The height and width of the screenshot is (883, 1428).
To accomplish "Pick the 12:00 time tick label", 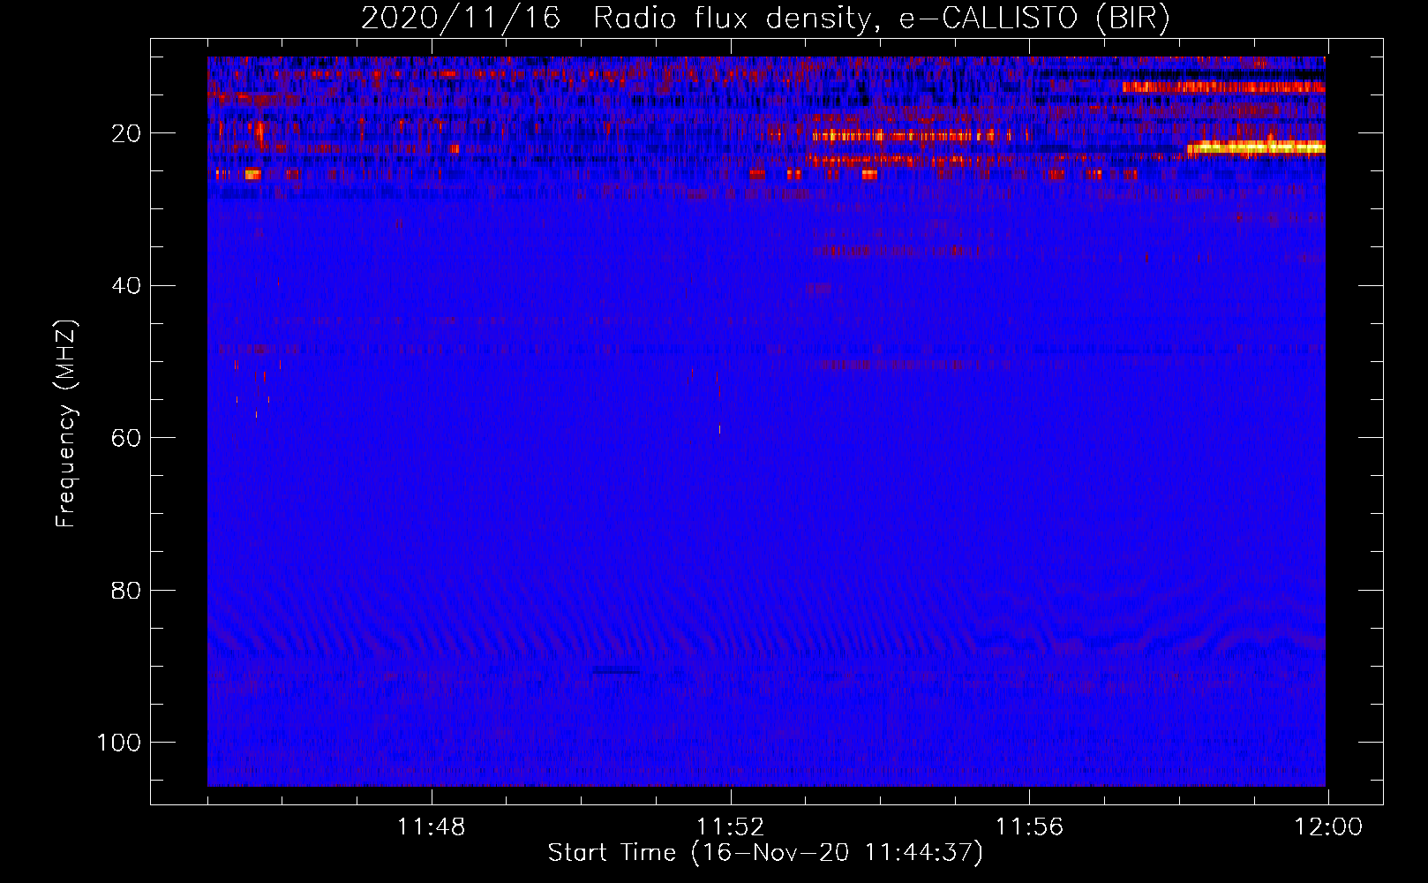I will pos(1328,827).
